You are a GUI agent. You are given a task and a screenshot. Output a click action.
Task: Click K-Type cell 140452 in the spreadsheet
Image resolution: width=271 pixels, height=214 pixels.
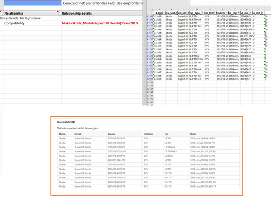[159, 59]
